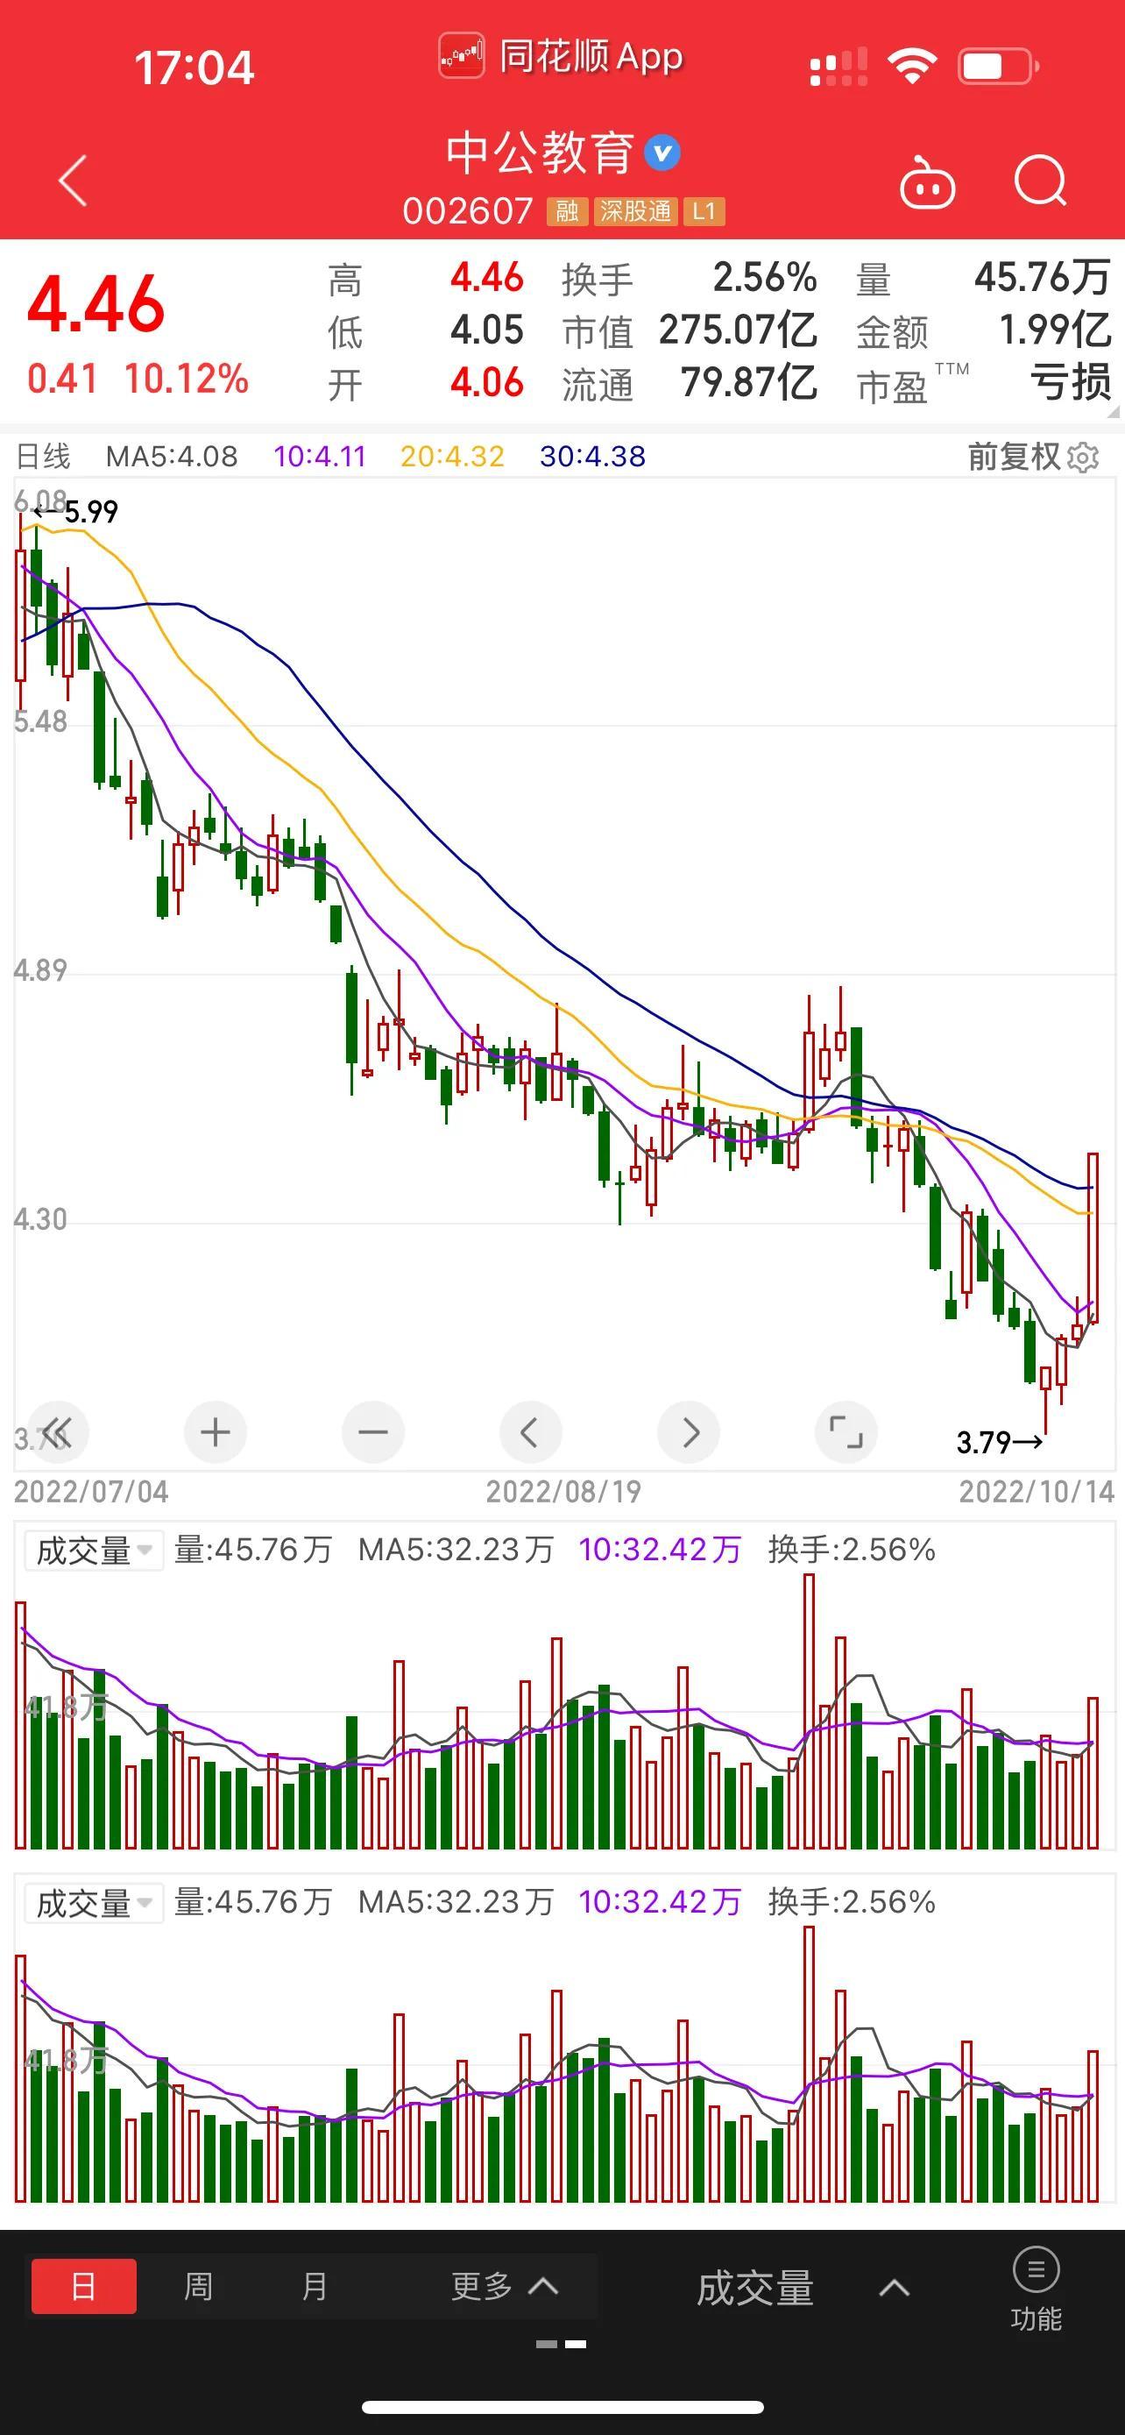Tap the purple 10:4.11 MA label

click(319, 457)
